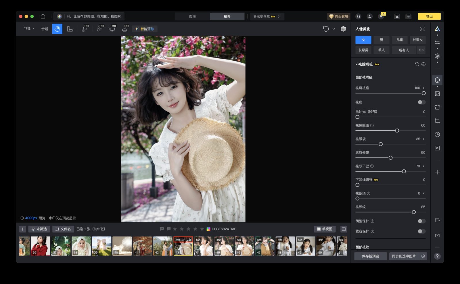The image size is (460, 284).
Task: Switch to the 图库 library tab
Action: (x=193, y=16)
